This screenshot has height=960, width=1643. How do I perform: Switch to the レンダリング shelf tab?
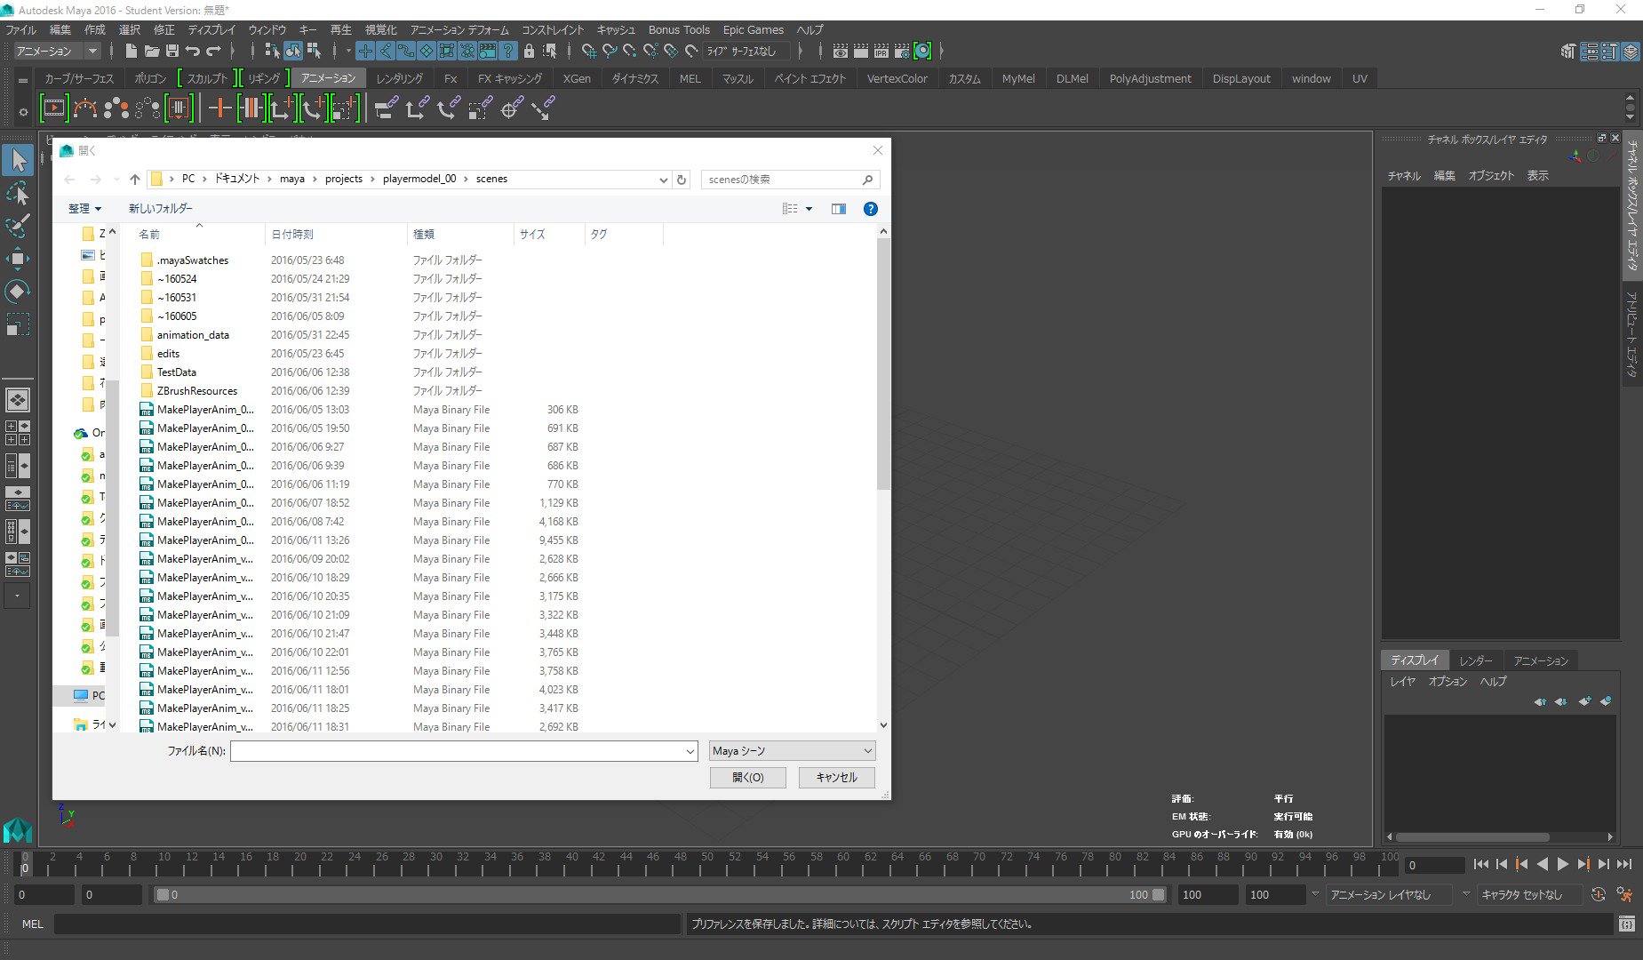point(398,78)
